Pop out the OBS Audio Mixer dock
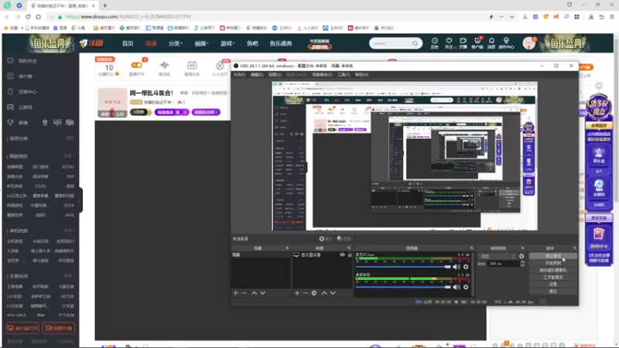This screenshot has height=348, width=619. coord(471,248)
